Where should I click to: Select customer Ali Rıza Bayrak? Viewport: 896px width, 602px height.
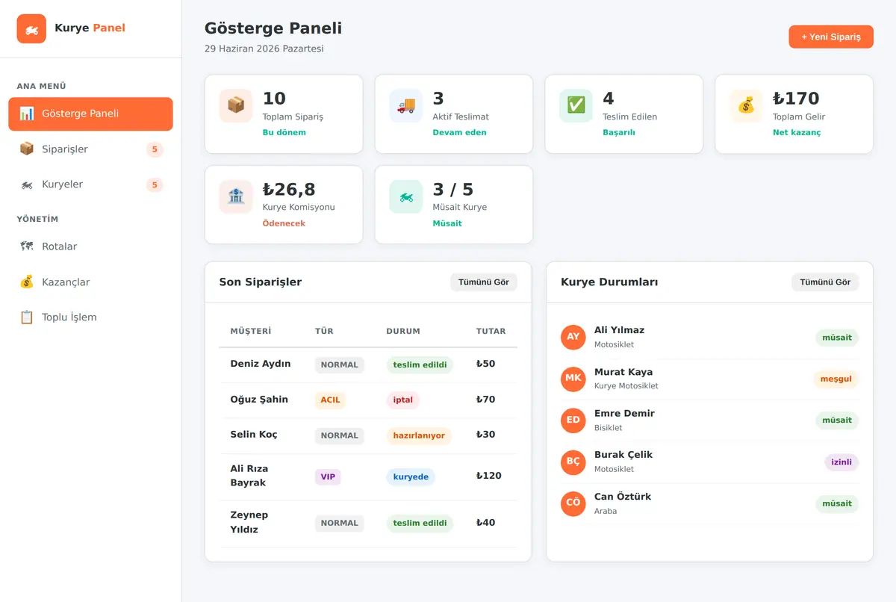pyautogui.click(x=249, y=476)
